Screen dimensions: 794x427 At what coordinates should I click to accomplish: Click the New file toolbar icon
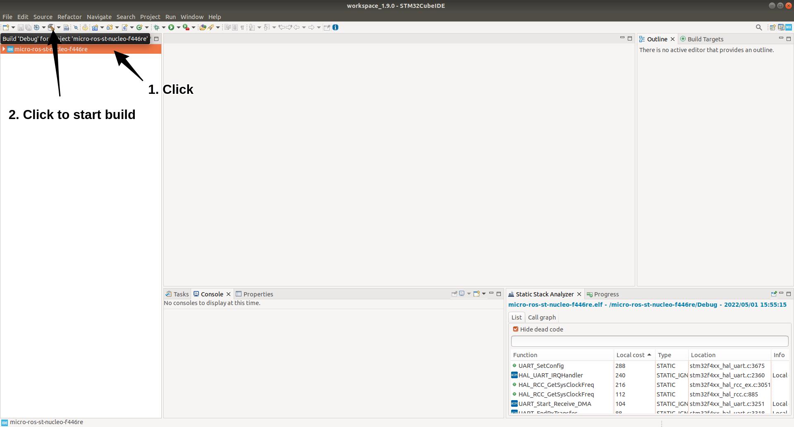6,27
